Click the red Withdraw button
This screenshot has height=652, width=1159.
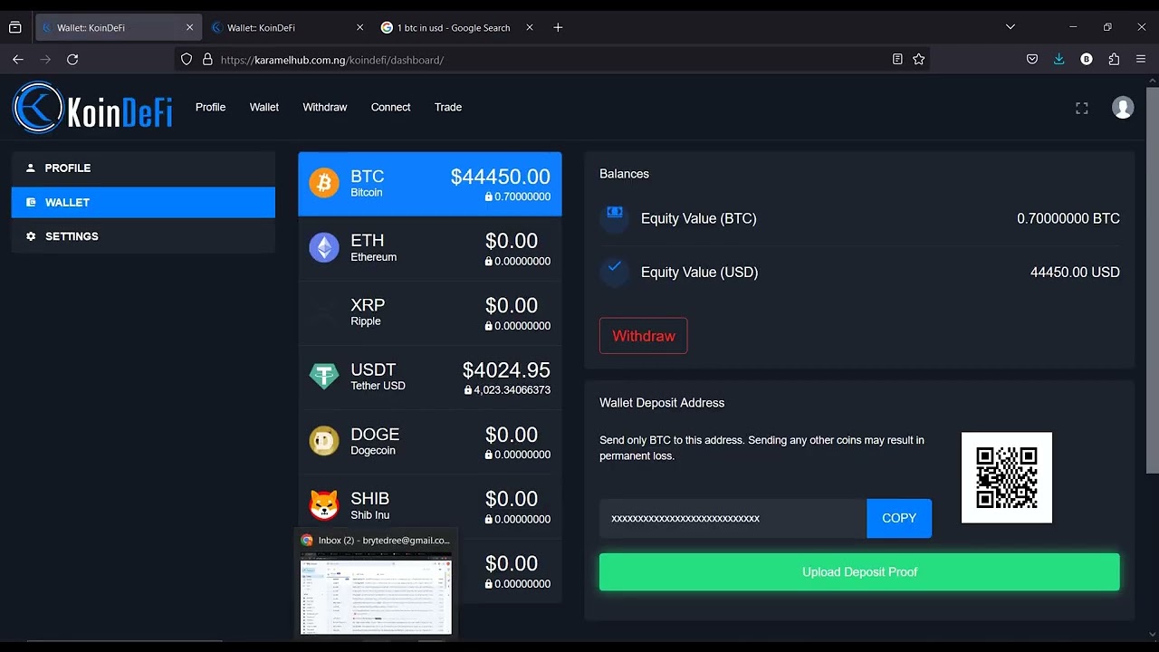pos(644,336)
